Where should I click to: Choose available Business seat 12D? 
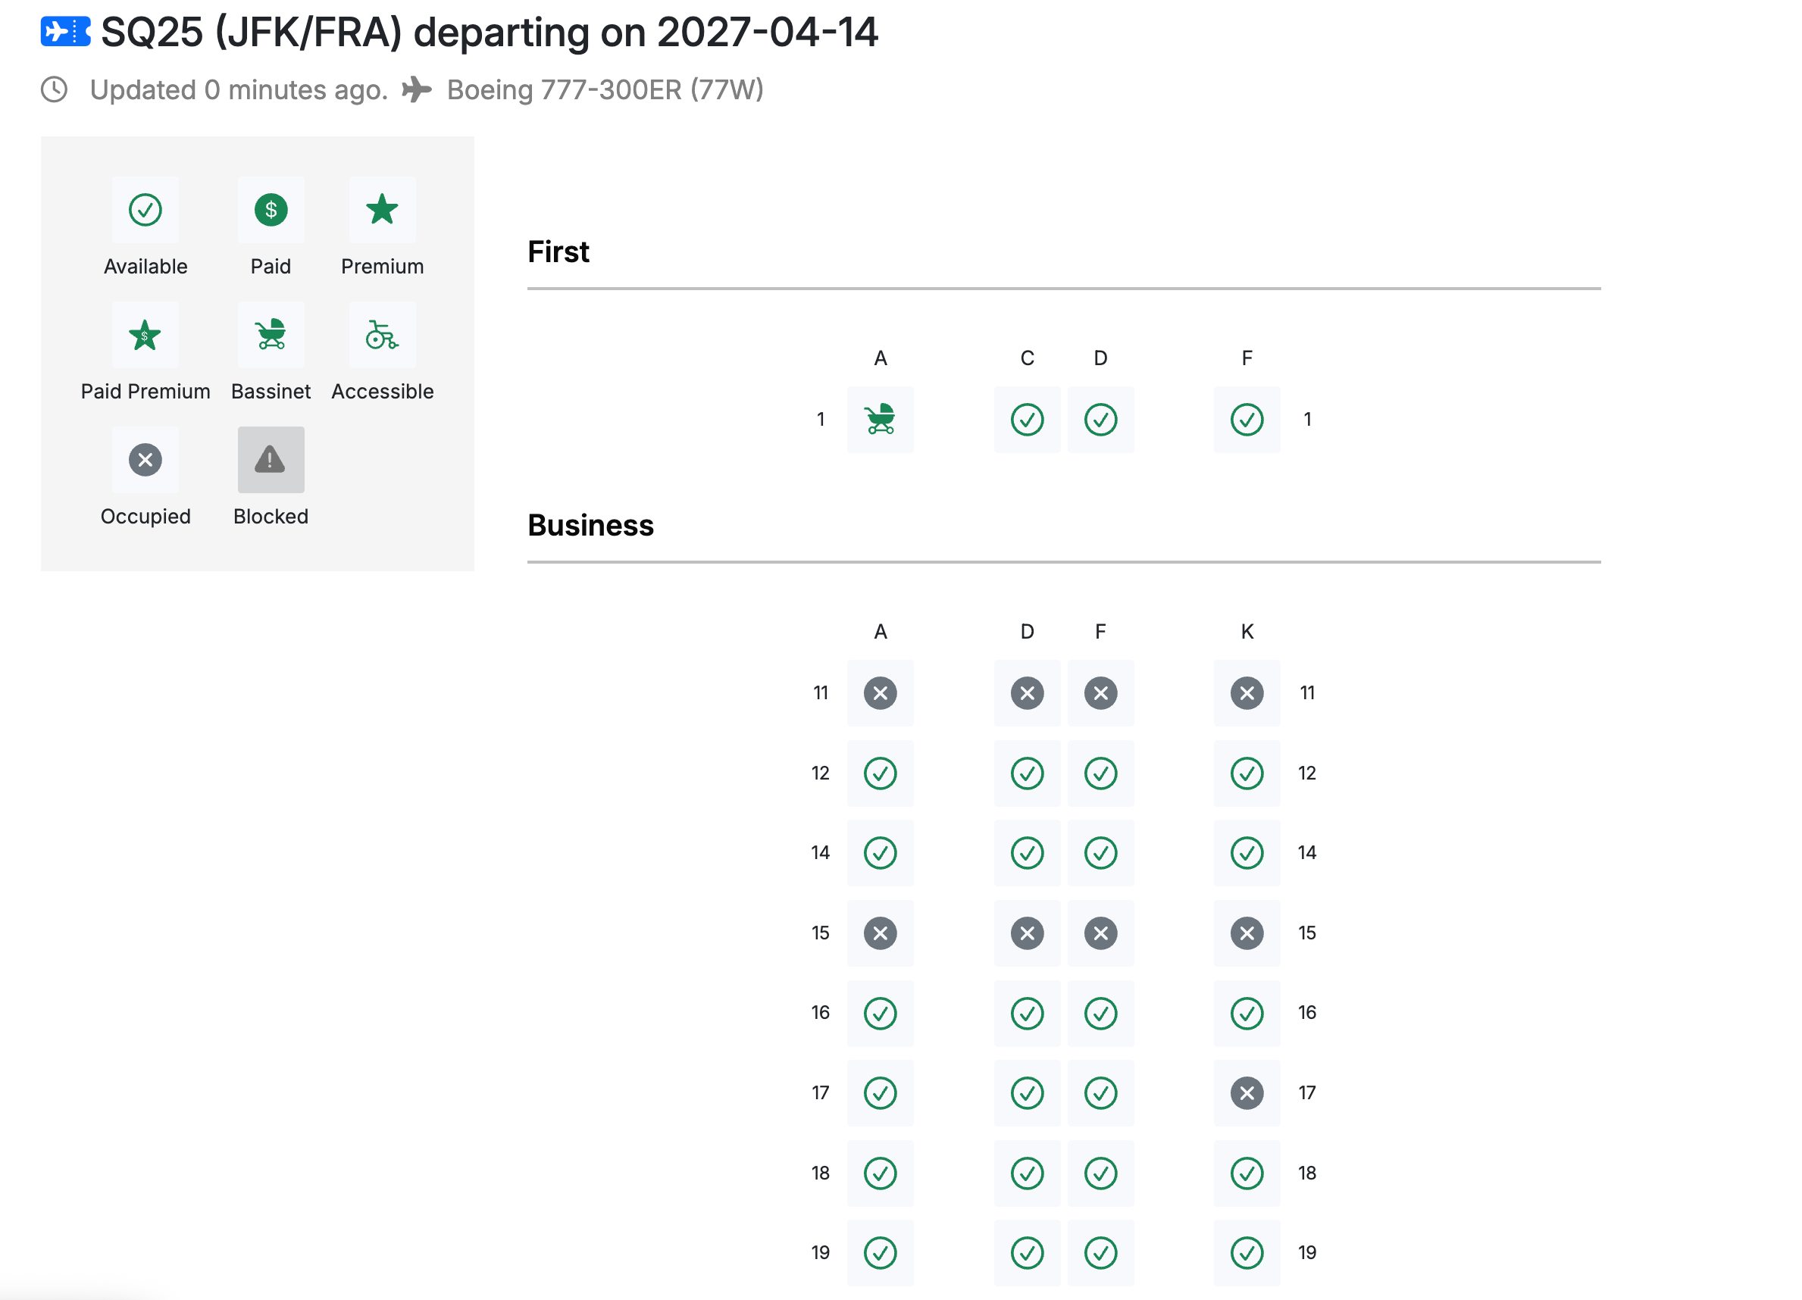click(1028, 773)
